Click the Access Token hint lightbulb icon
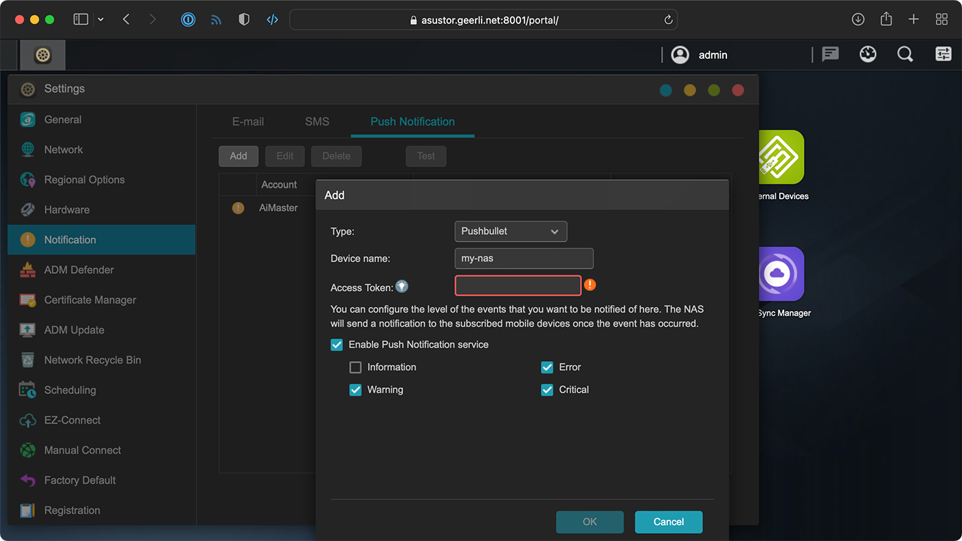 [402, 286]
